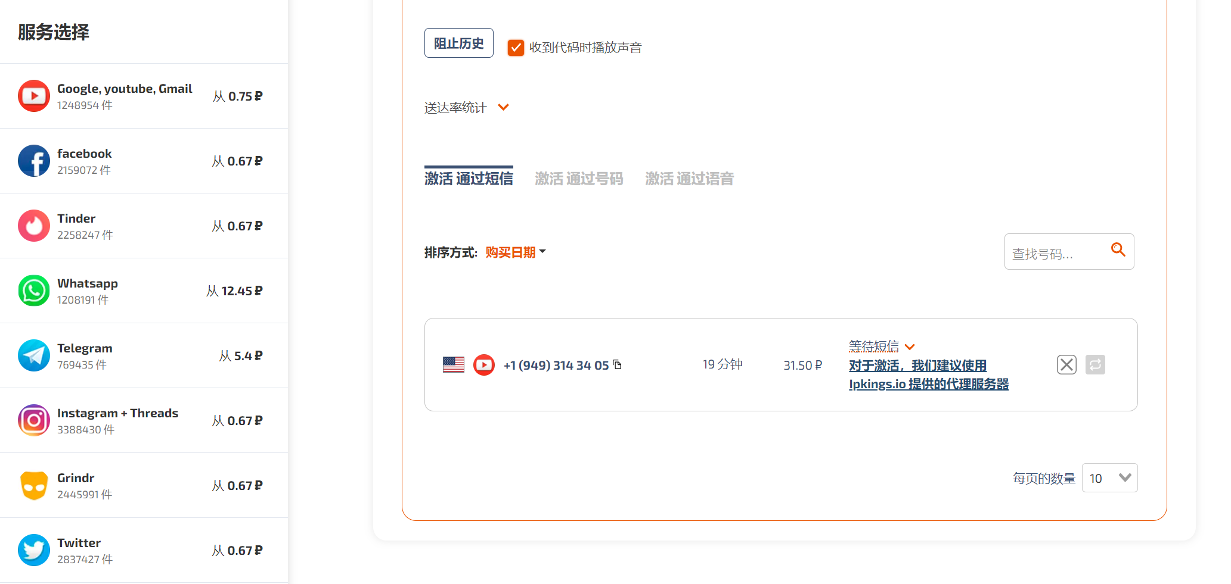Cancel the activation with X icon
This screenshot has width=1231, height=584.
(1066, 364)
